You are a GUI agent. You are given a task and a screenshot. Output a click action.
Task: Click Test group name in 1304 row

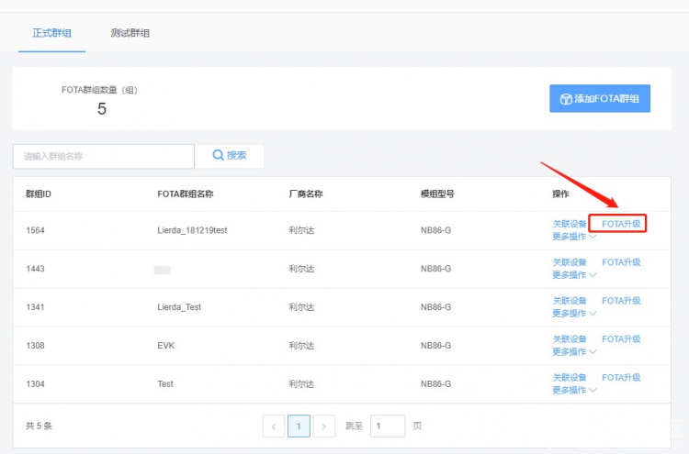click(x=165, y=383)
